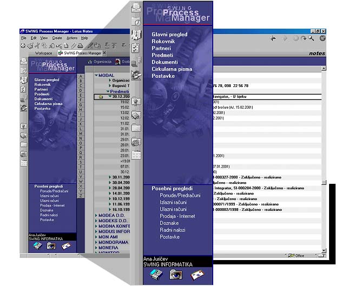Open the Help menu
This screenshot has width=348, height=286.
84,38
